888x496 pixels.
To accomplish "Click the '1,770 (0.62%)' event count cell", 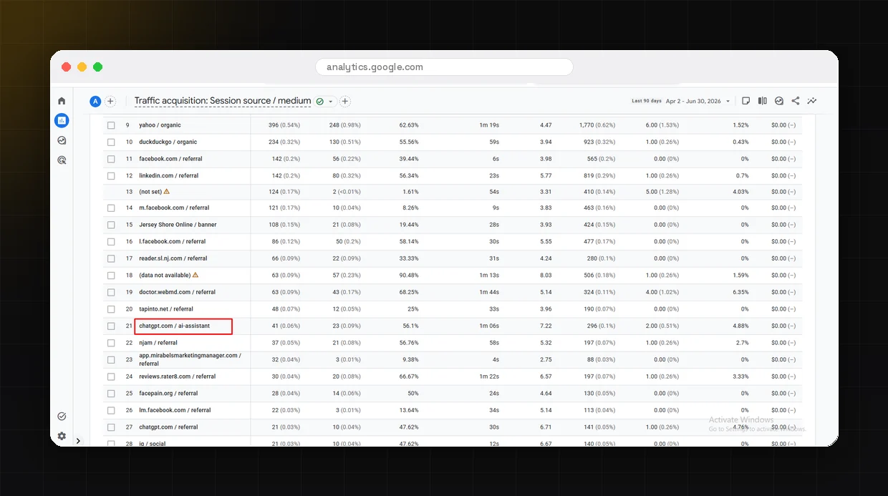I will pyautogui.click(x=597, y=125).
